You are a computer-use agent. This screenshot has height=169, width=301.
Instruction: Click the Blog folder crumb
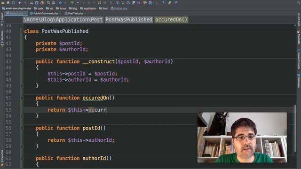point(73,8)
